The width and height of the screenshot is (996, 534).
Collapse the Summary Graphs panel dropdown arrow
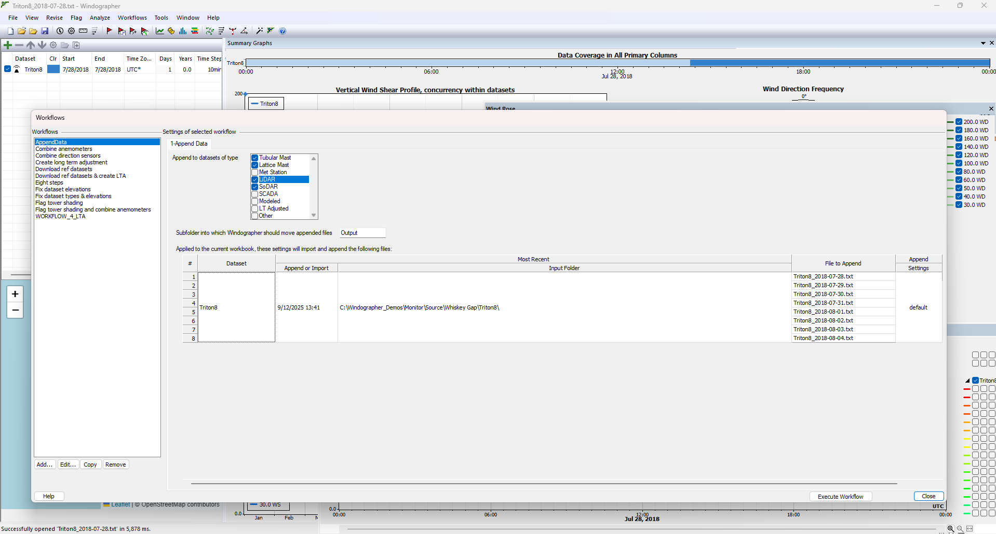point(984,43)
